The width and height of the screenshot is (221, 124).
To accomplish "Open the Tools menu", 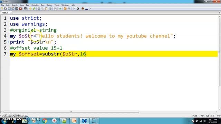I will pyautogui.click(x=57, y=5).
